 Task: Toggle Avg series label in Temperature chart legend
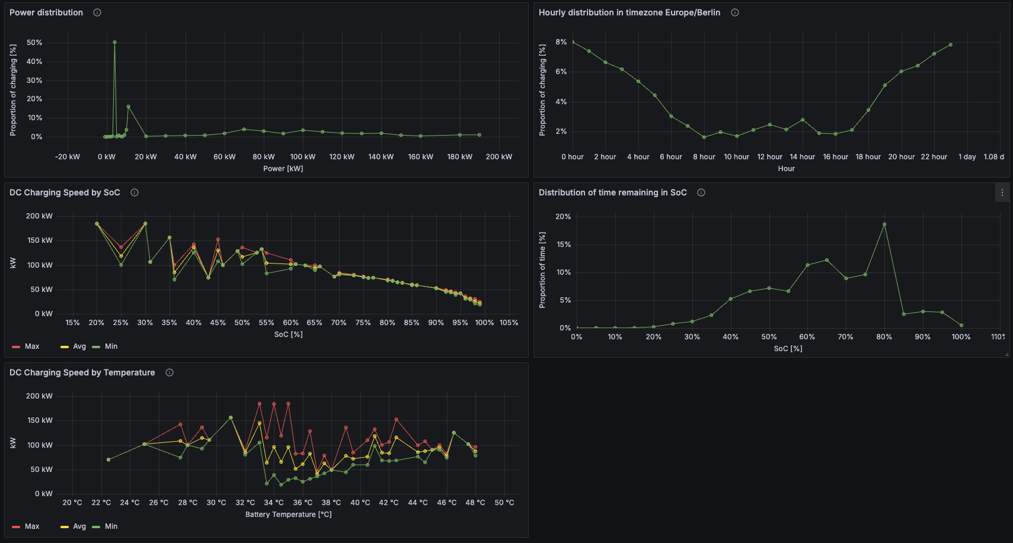tap(79, 526)
